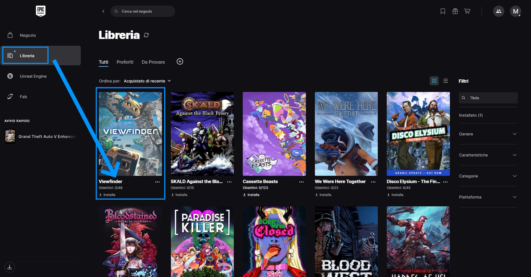
Task: Switch to the Preferiti tab
Action: tap(125, 62)
